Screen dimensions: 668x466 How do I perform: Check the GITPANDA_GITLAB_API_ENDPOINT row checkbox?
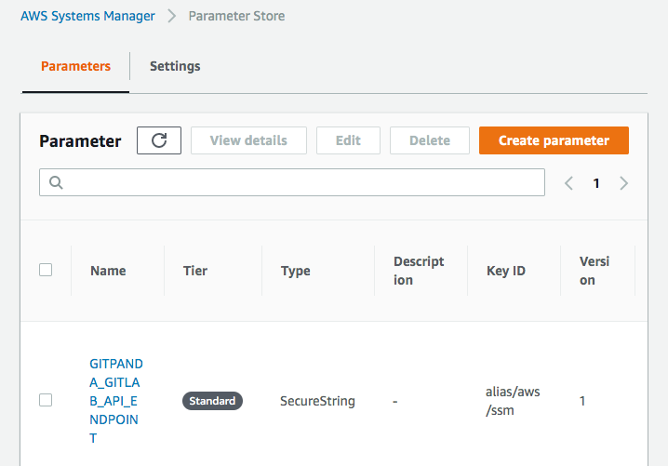click(46, 400)
